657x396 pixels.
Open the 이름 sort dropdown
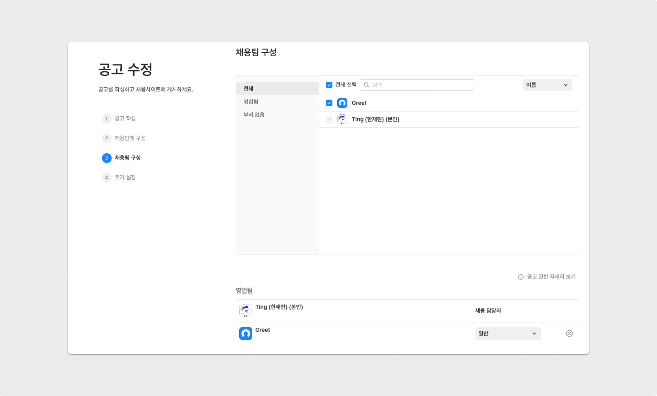click(547, 85)
